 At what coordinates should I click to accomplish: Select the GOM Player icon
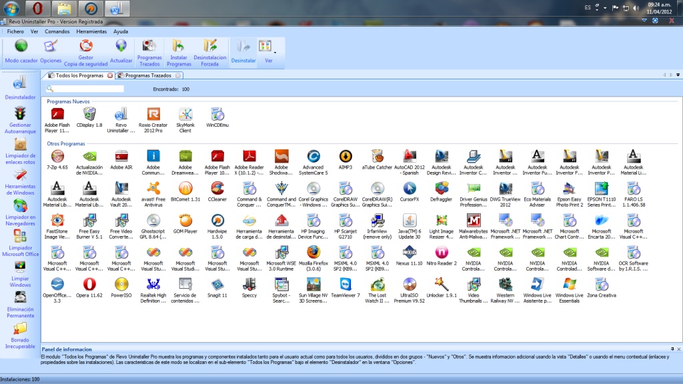[x=185, y=223]
